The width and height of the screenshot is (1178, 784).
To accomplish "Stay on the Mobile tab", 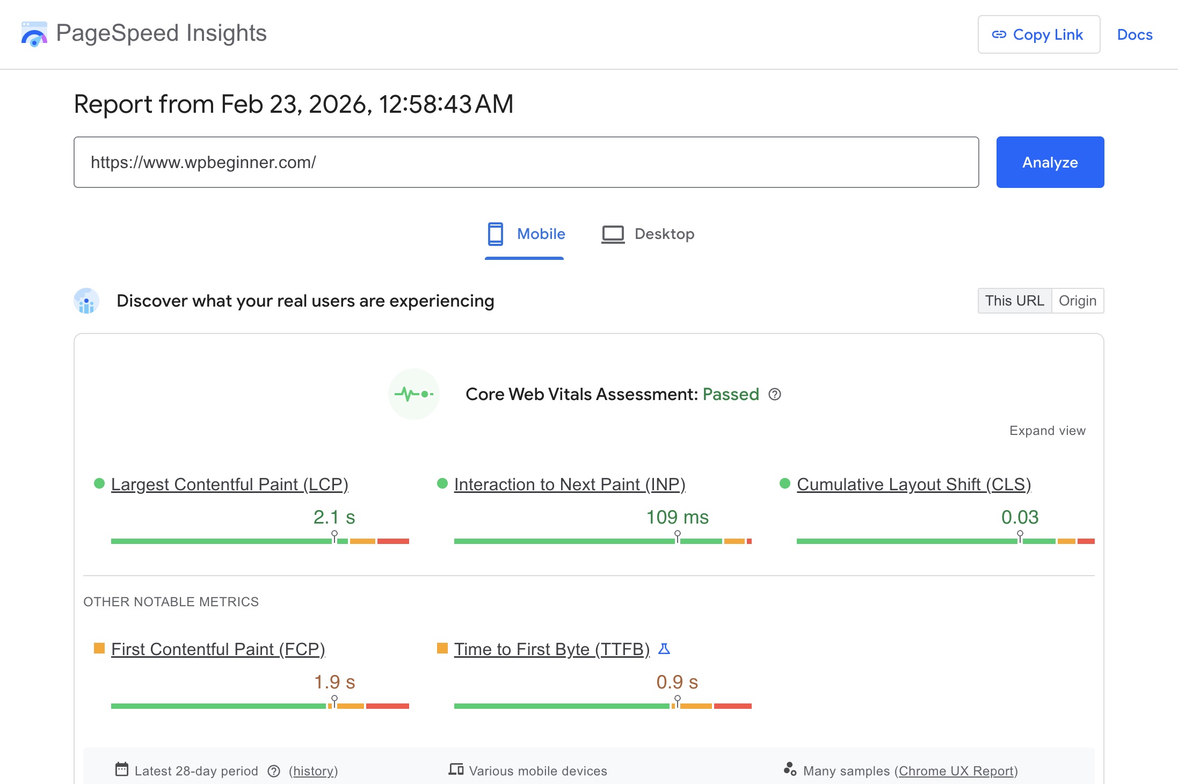I will tap(540, 234).
